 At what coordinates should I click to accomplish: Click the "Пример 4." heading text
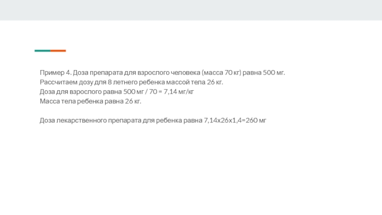(55, 73)
